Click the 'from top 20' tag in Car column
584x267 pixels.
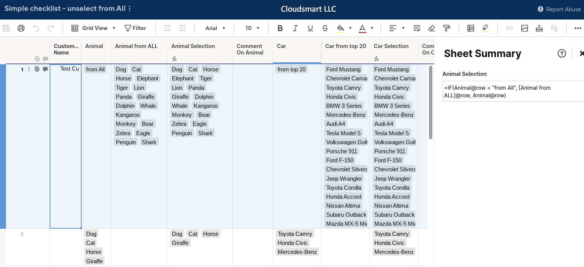tap(292, 69)
